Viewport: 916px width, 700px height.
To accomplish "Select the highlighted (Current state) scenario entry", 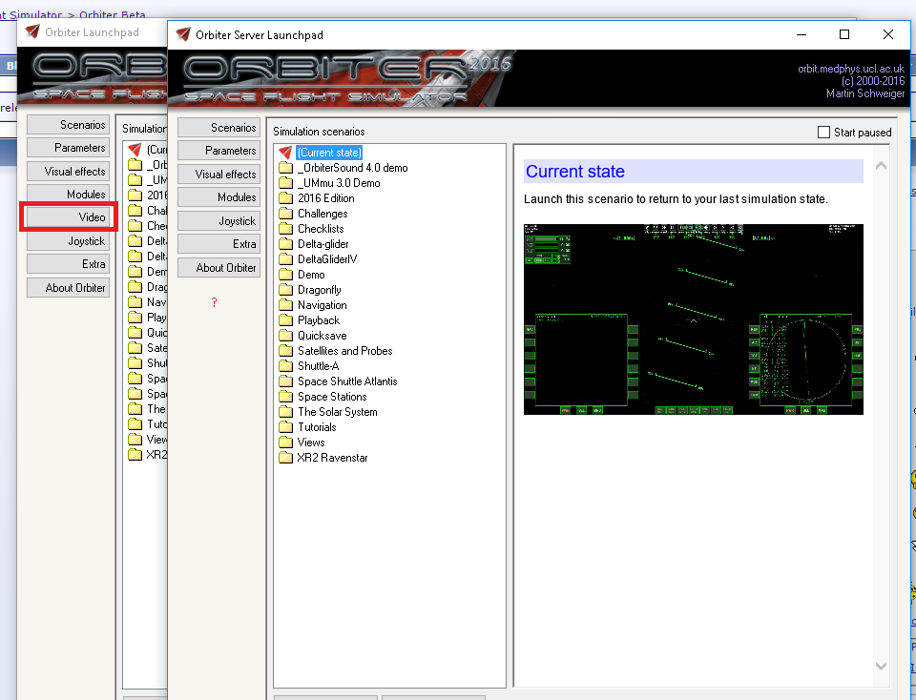I will pos(329,153).
